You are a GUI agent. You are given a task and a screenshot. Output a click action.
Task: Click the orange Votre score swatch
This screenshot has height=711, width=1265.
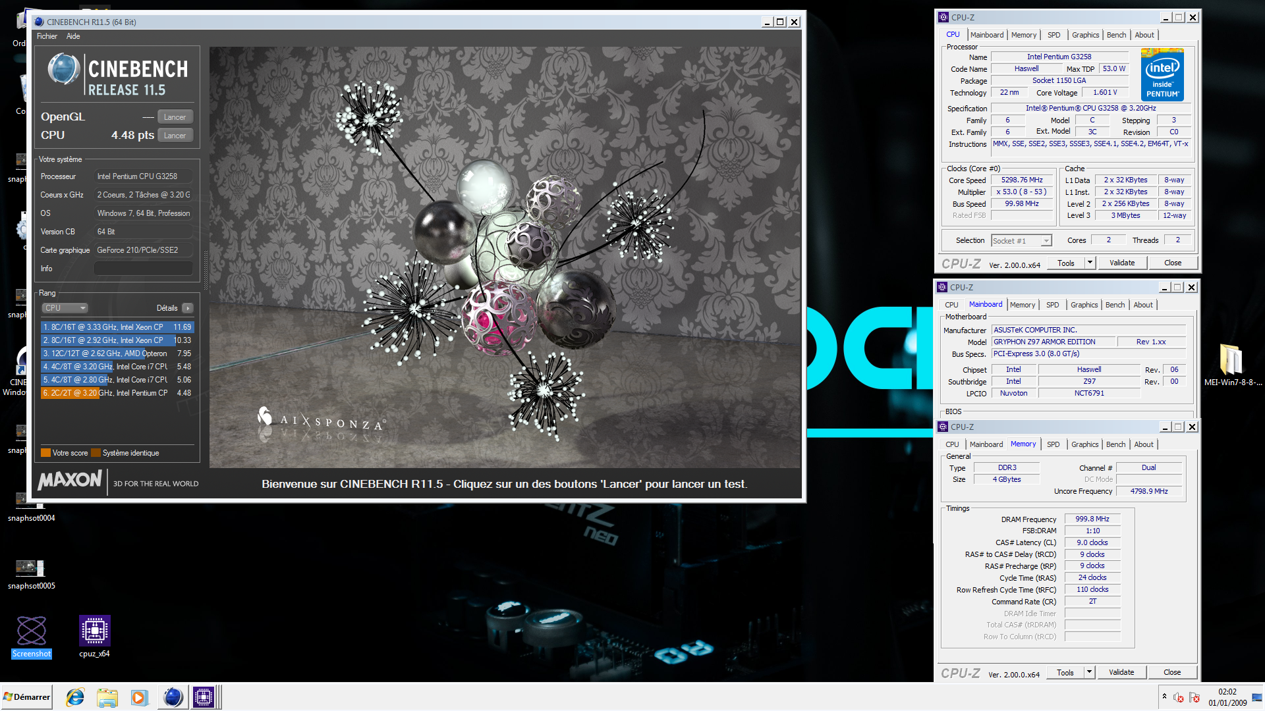(x=45, y=453)
